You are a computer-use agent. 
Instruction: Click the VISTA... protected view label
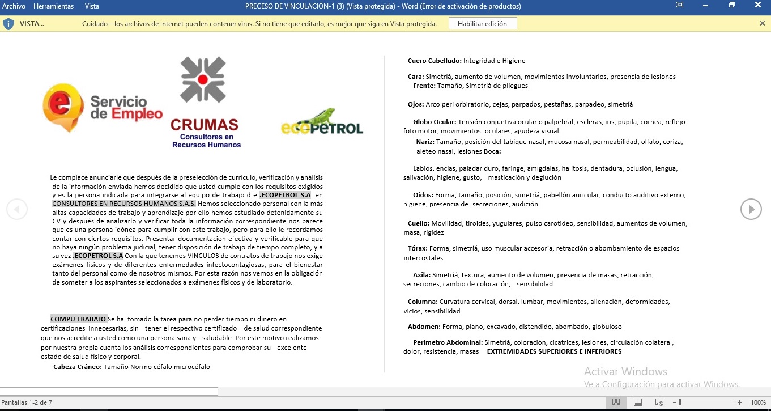[x=32, y=24]
